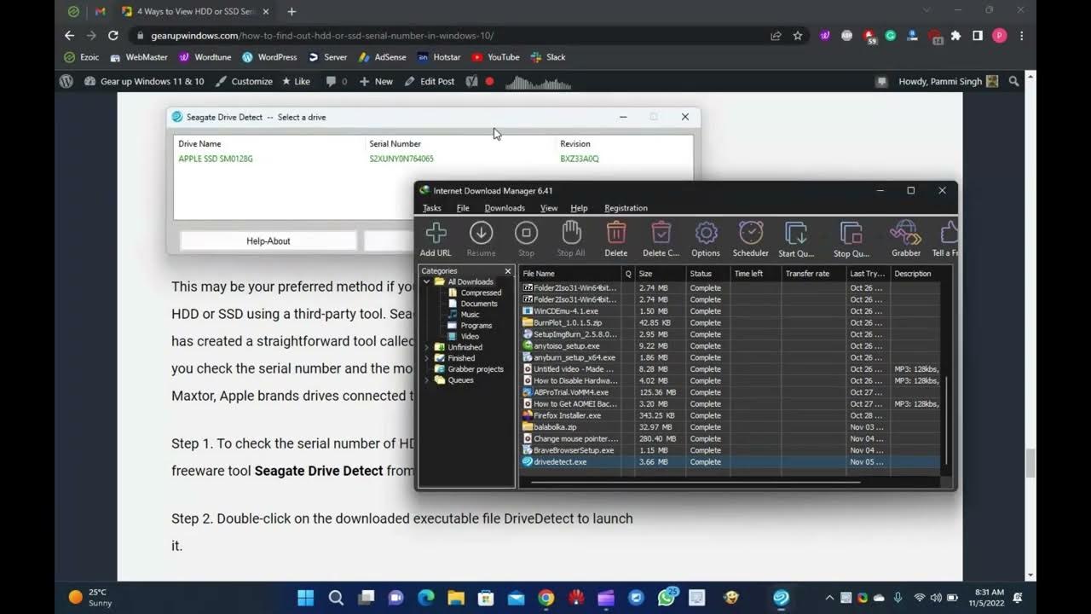Sort by Size column header in IDM

pyautogui.click(x=660, y=274)
